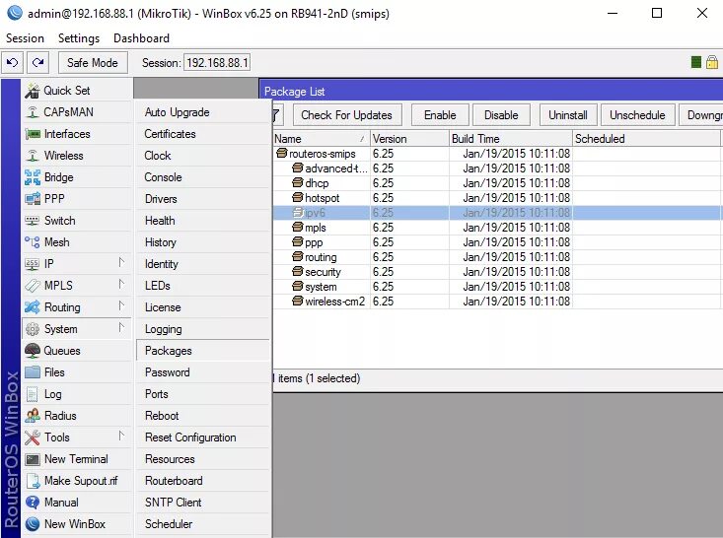Select the dhcp package row
The height and width of the screenshot is (538, 723).
(x=497, y=183)
